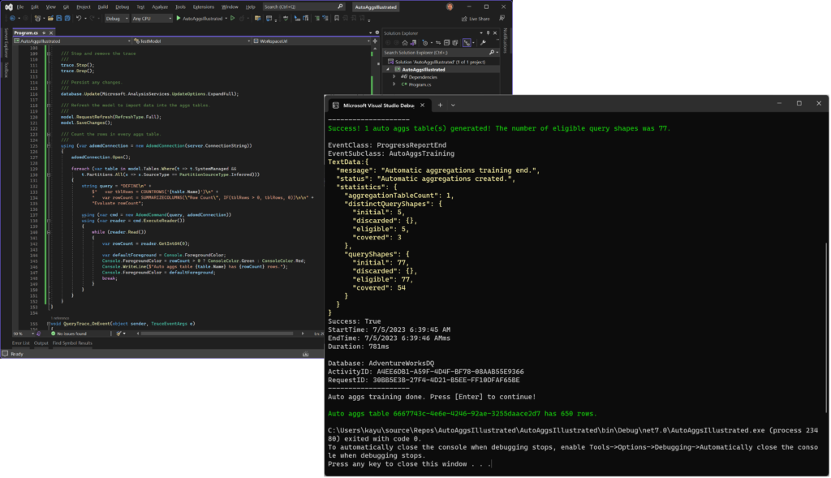Expand the Dependencies node
The image size is (831, 478).
394,77
